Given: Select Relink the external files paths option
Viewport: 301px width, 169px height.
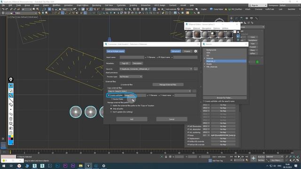Looking at the screenshot, I should pyautogui.click(x=111, y=106).
